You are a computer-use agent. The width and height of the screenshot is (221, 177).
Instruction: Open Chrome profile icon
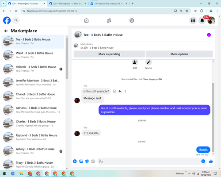pos(211,11)
